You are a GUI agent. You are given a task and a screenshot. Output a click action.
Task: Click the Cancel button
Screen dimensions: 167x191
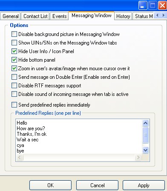97,185
